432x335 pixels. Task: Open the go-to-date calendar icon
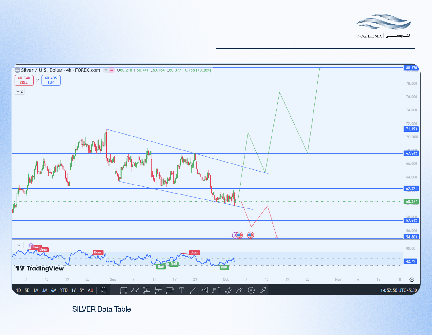(103, 290)
